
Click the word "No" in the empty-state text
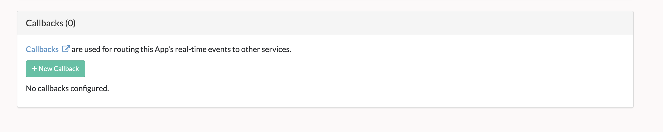click(31, 88)
